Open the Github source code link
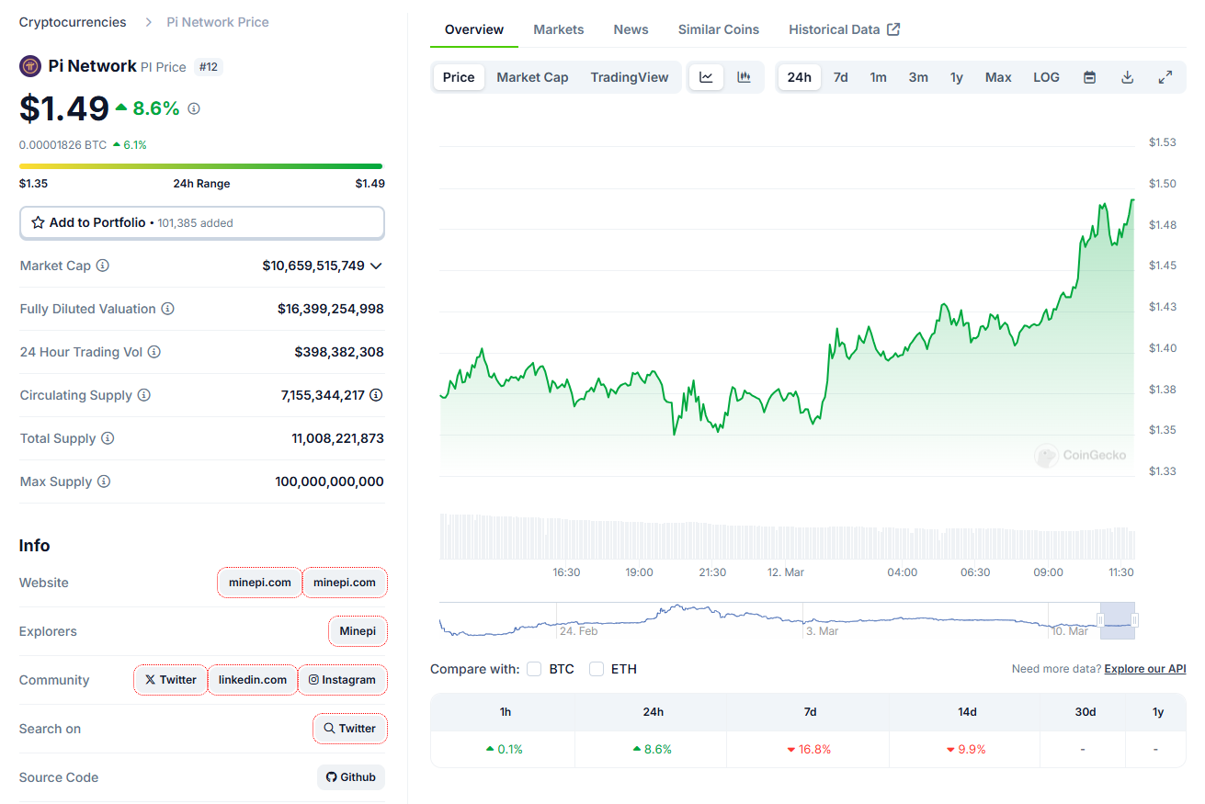The height and width of the screenshot is (804, 1205). (351, 777)
